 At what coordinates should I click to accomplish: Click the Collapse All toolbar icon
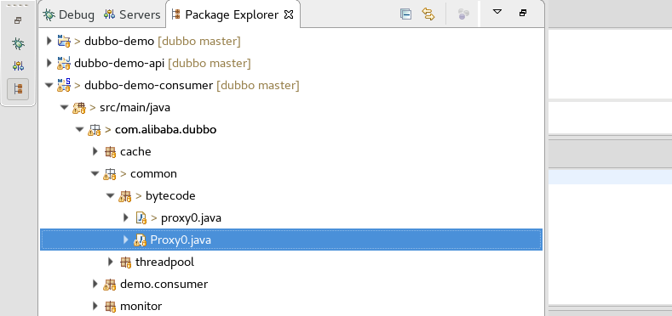(405, 14)
